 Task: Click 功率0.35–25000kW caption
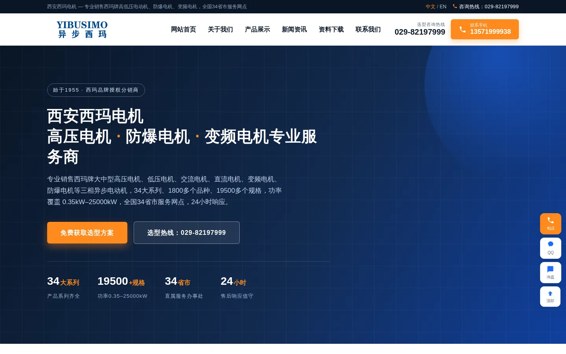[123, 296]
